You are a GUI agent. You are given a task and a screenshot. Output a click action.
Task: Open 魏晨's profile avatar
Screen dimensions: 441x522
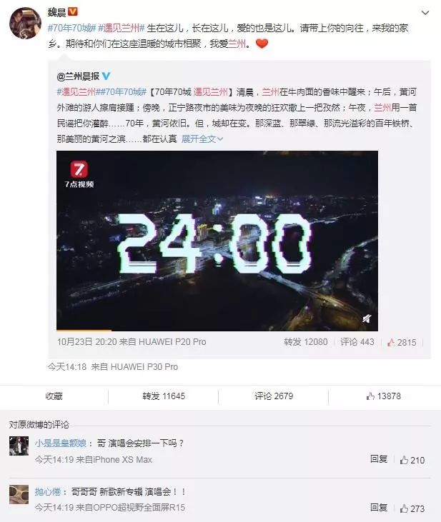(25, 23)
